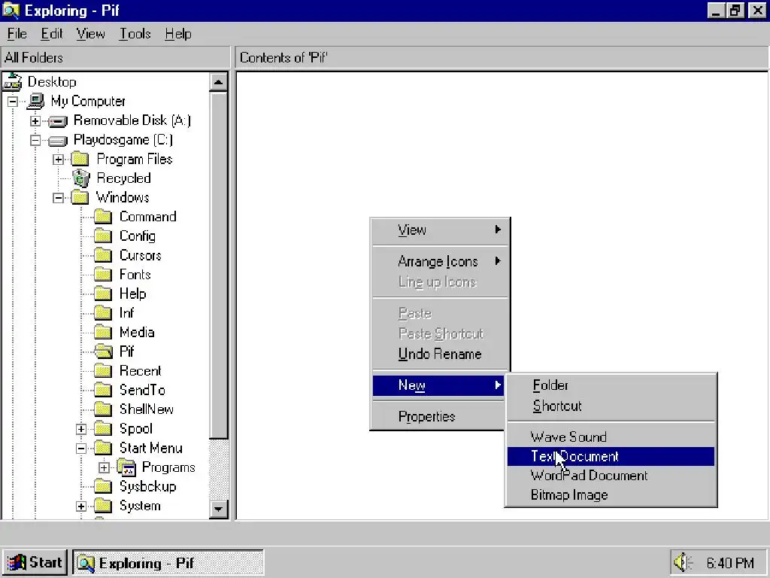Choose Folder from New submenu
This screenshot has height=578, width=770.
[611, 385]
